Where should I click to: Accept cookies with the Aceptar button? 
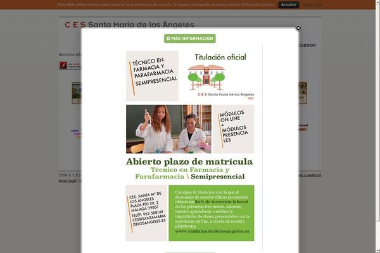click(289, 4)
